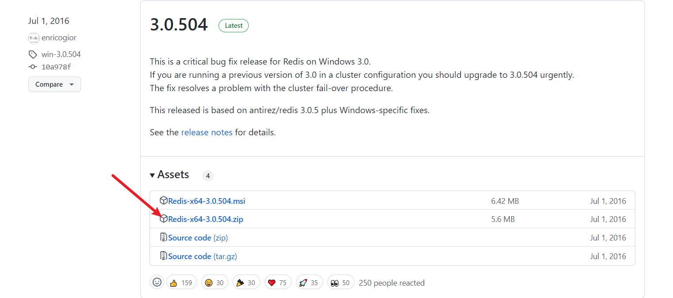Open the smiley add-reaction picker
The image size is (673, 298).
tap(157, 282)
